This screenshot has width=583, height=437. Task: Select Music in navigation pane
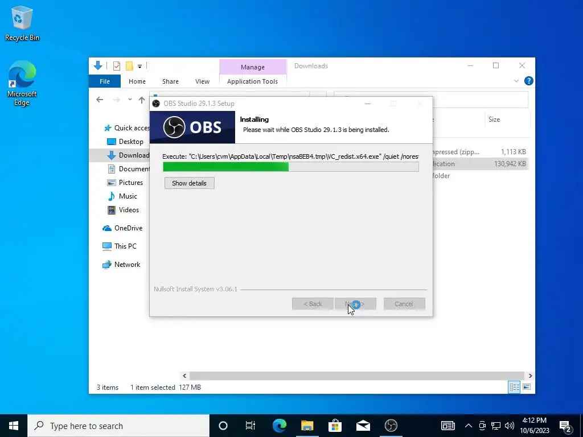coord(122,196)
